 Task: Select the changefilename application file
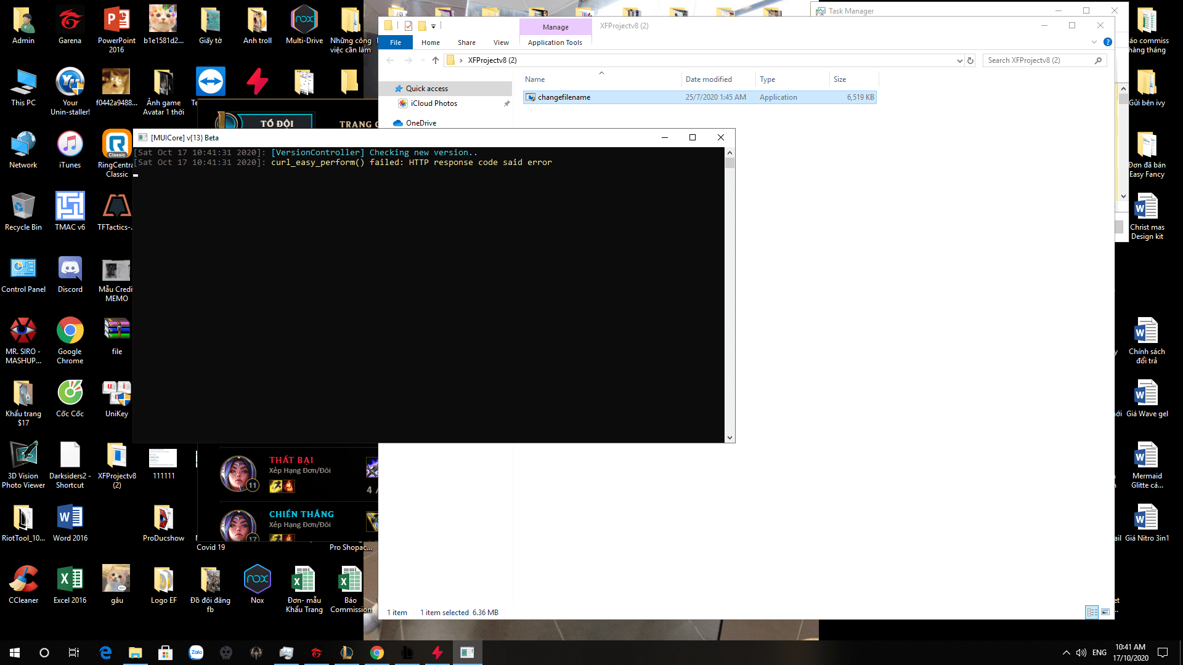tap(699, 97)
